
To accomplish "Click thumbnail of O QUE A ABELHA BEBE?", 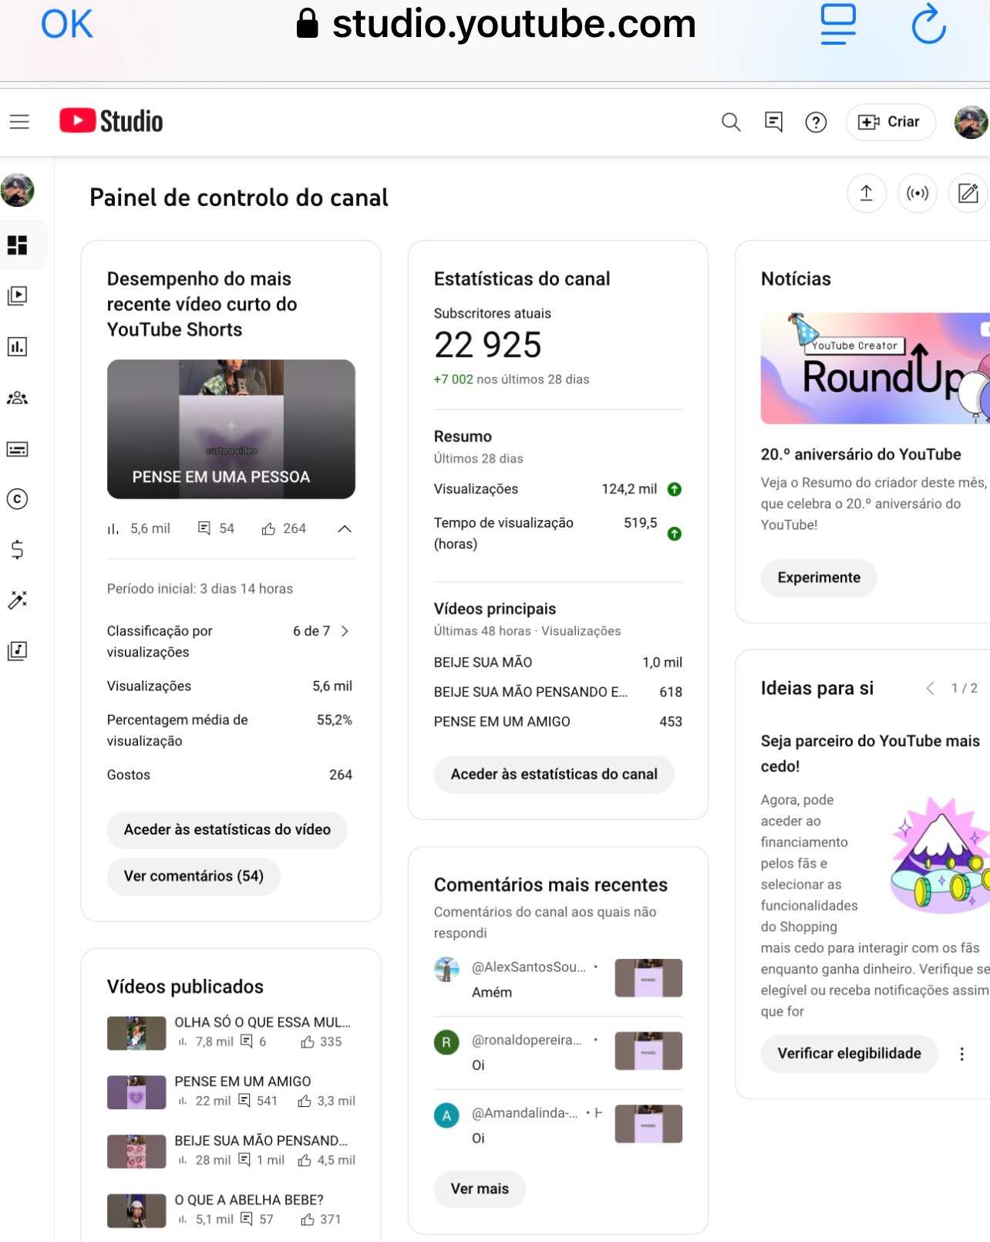I will [x=136, y=1210].
